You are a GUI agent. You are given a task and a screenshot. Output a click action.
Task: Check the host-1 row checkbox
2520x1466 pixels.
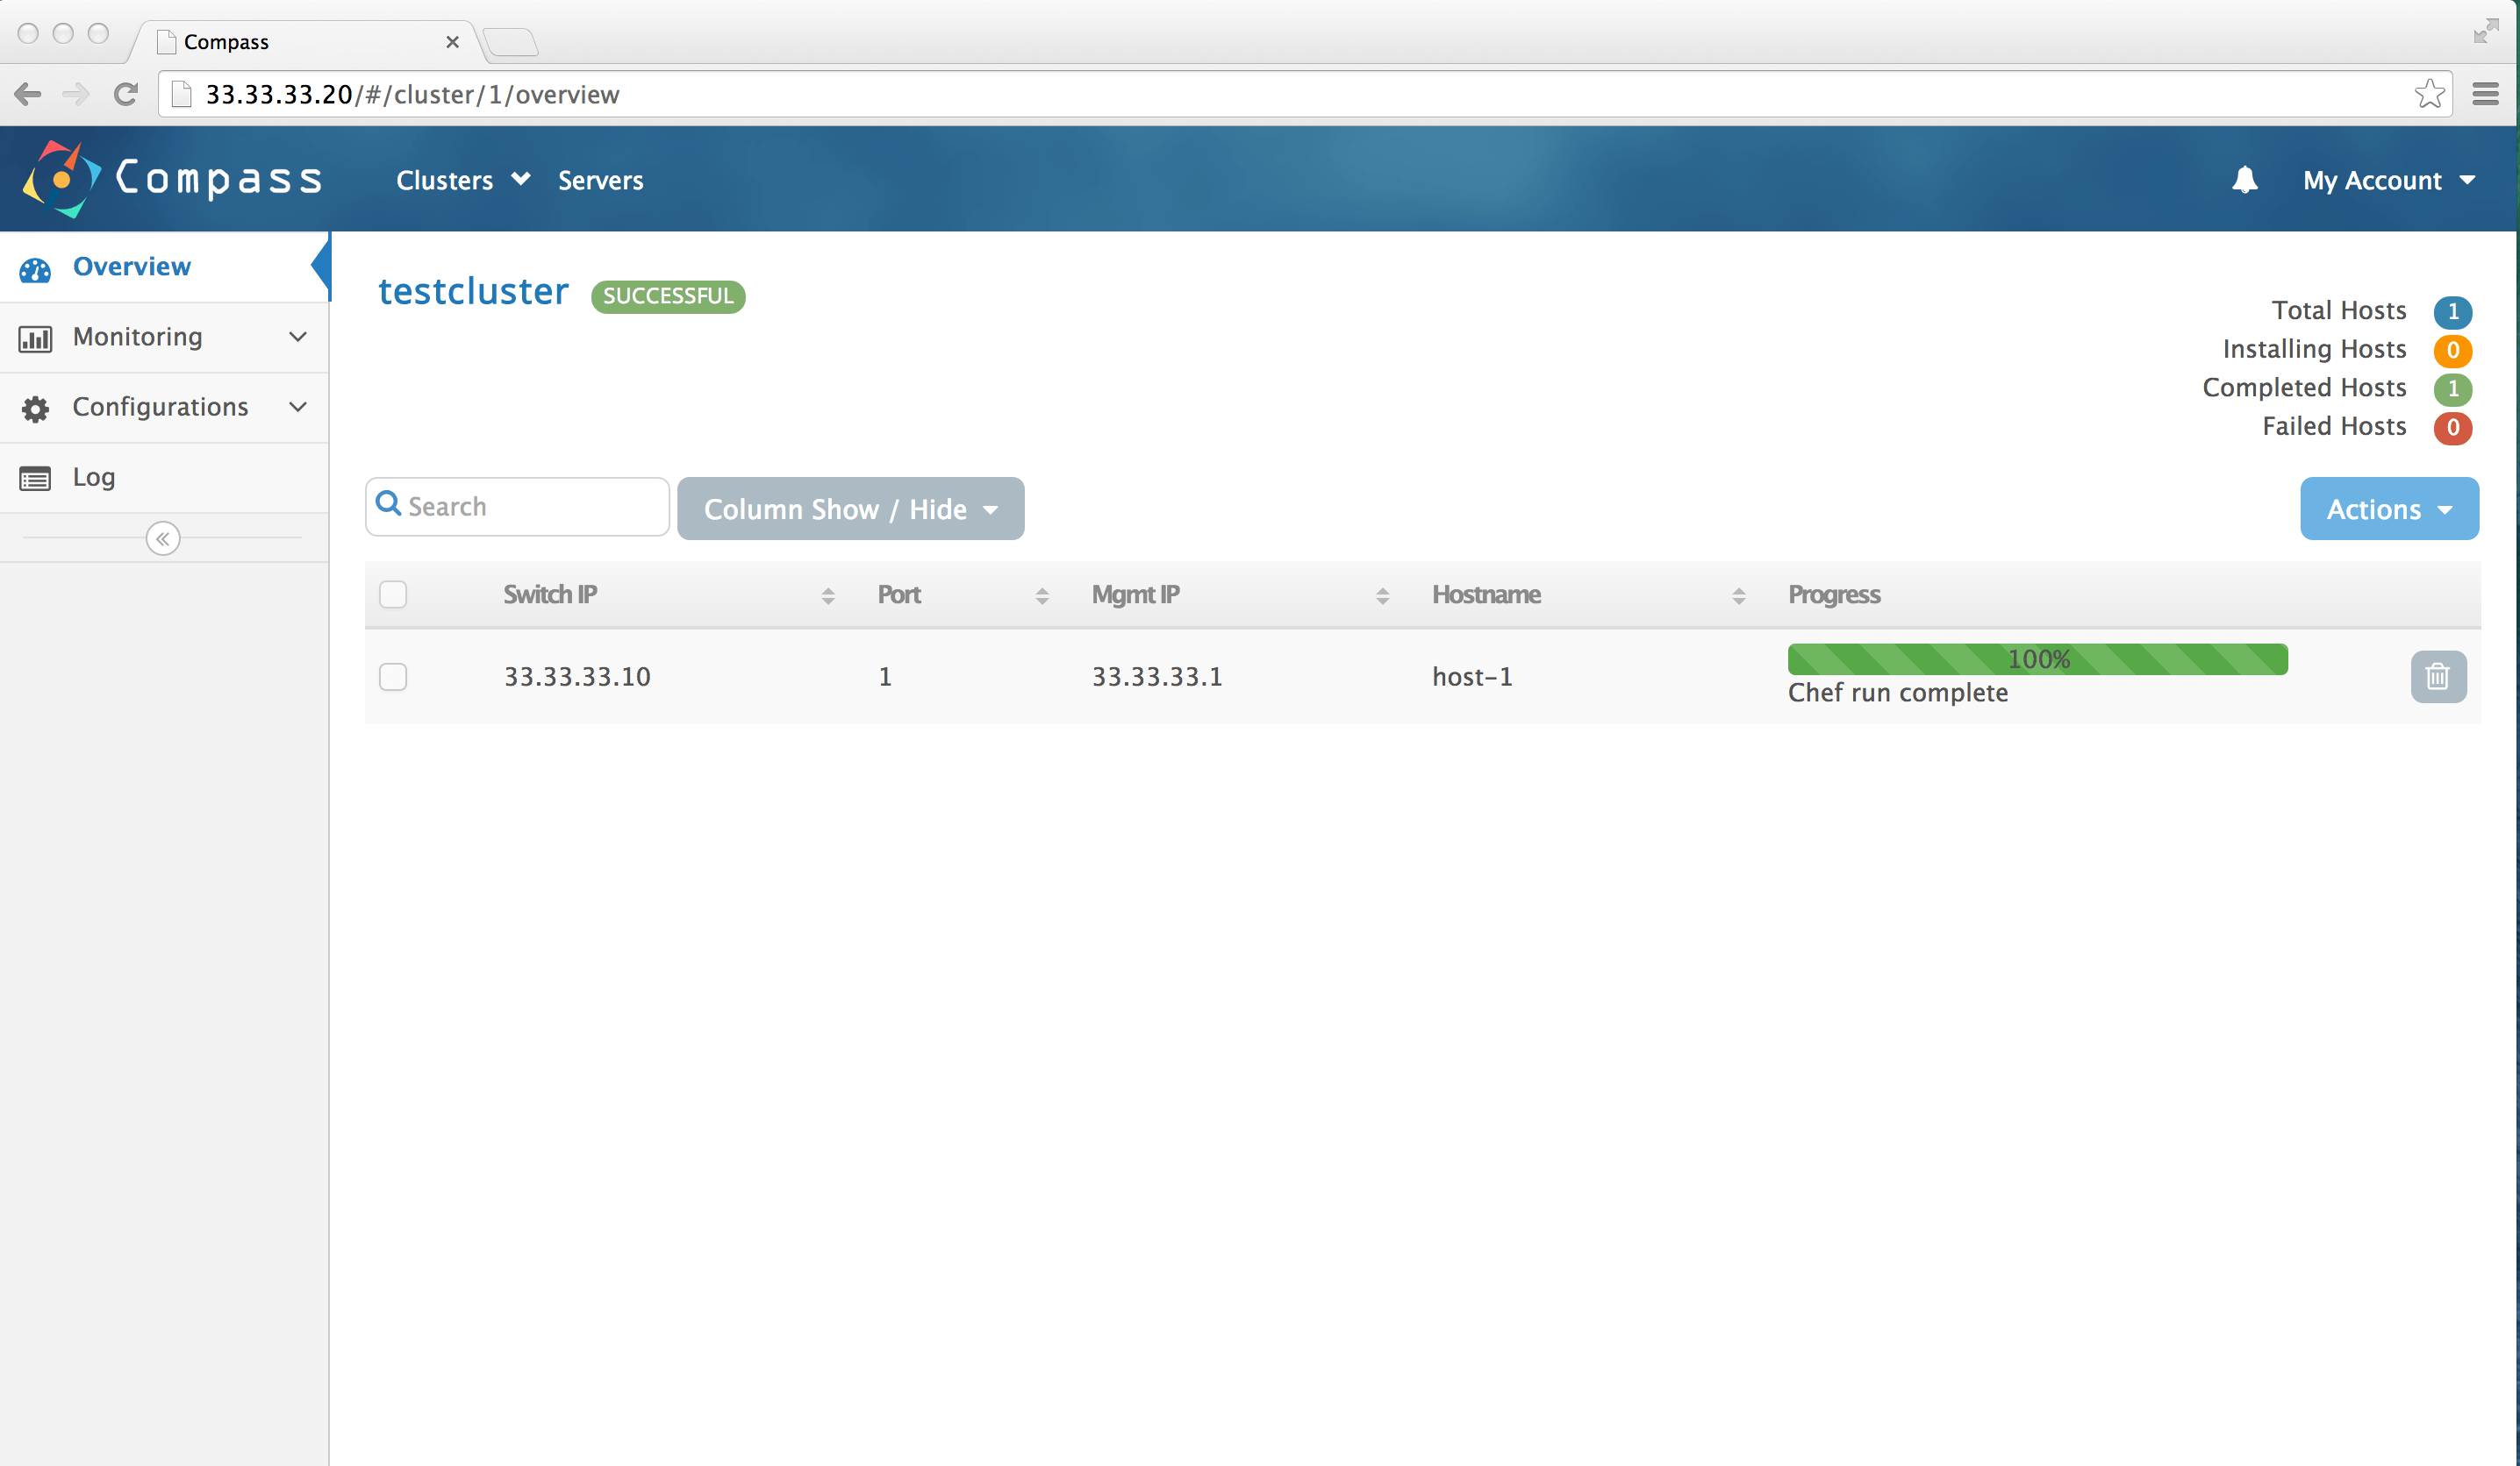click(x=393, y=677)
